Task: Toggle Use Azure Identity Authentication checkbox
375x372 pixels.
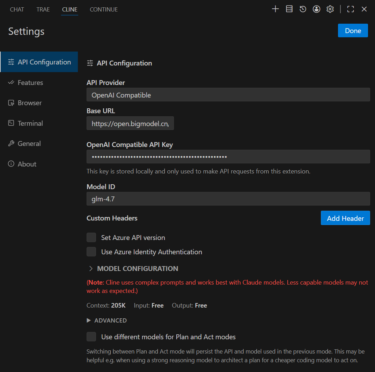Action: (x=91, y=252)
